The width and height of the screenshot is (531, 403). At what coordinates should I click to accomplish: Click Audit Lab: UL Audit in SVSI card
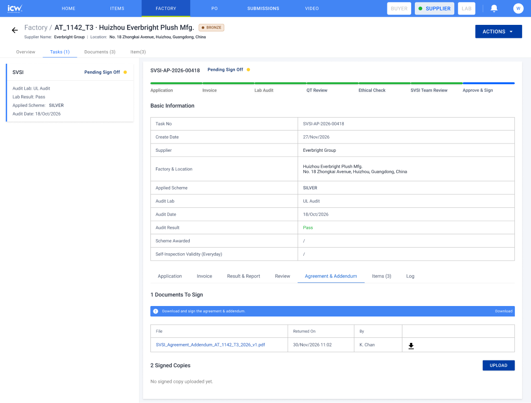pos(31,88)
